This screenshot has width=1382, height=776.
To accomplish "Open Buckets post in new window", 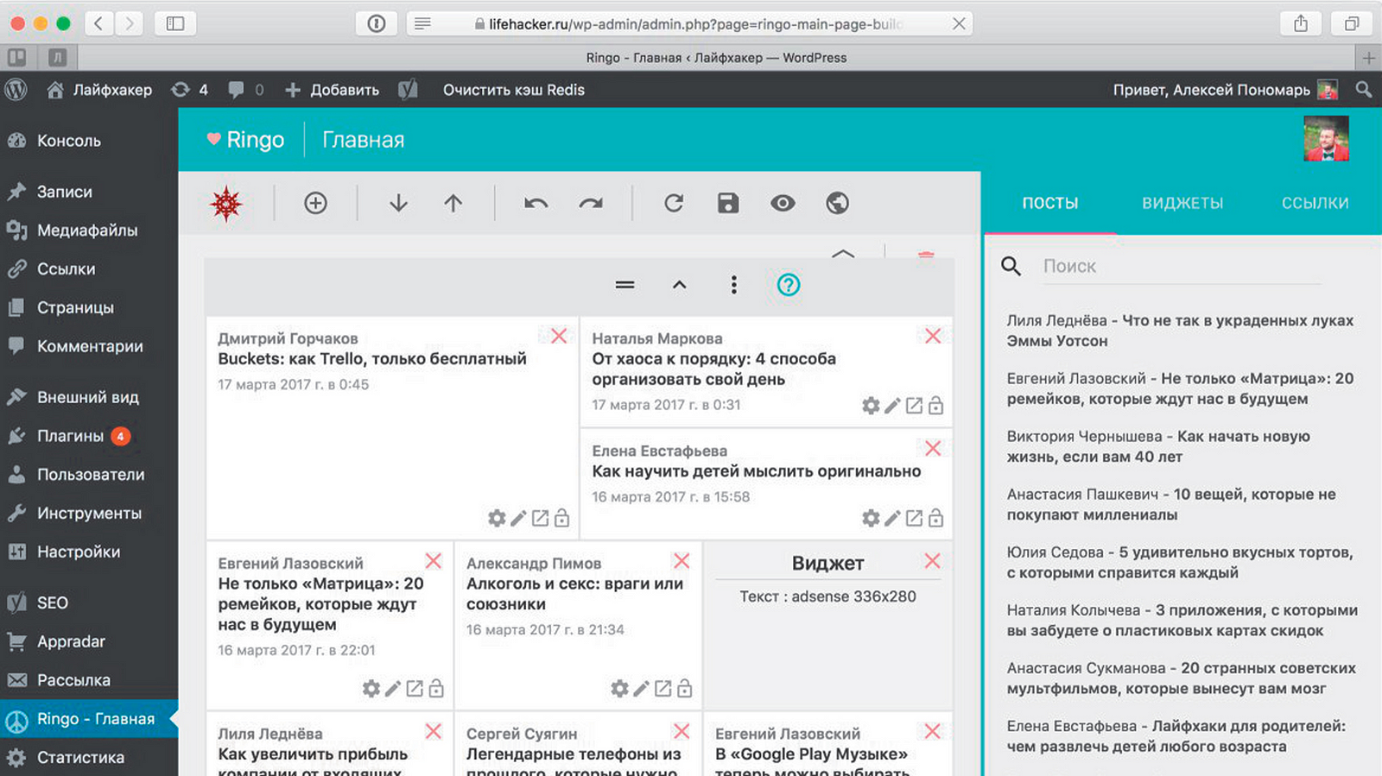I will click(540, 518).
